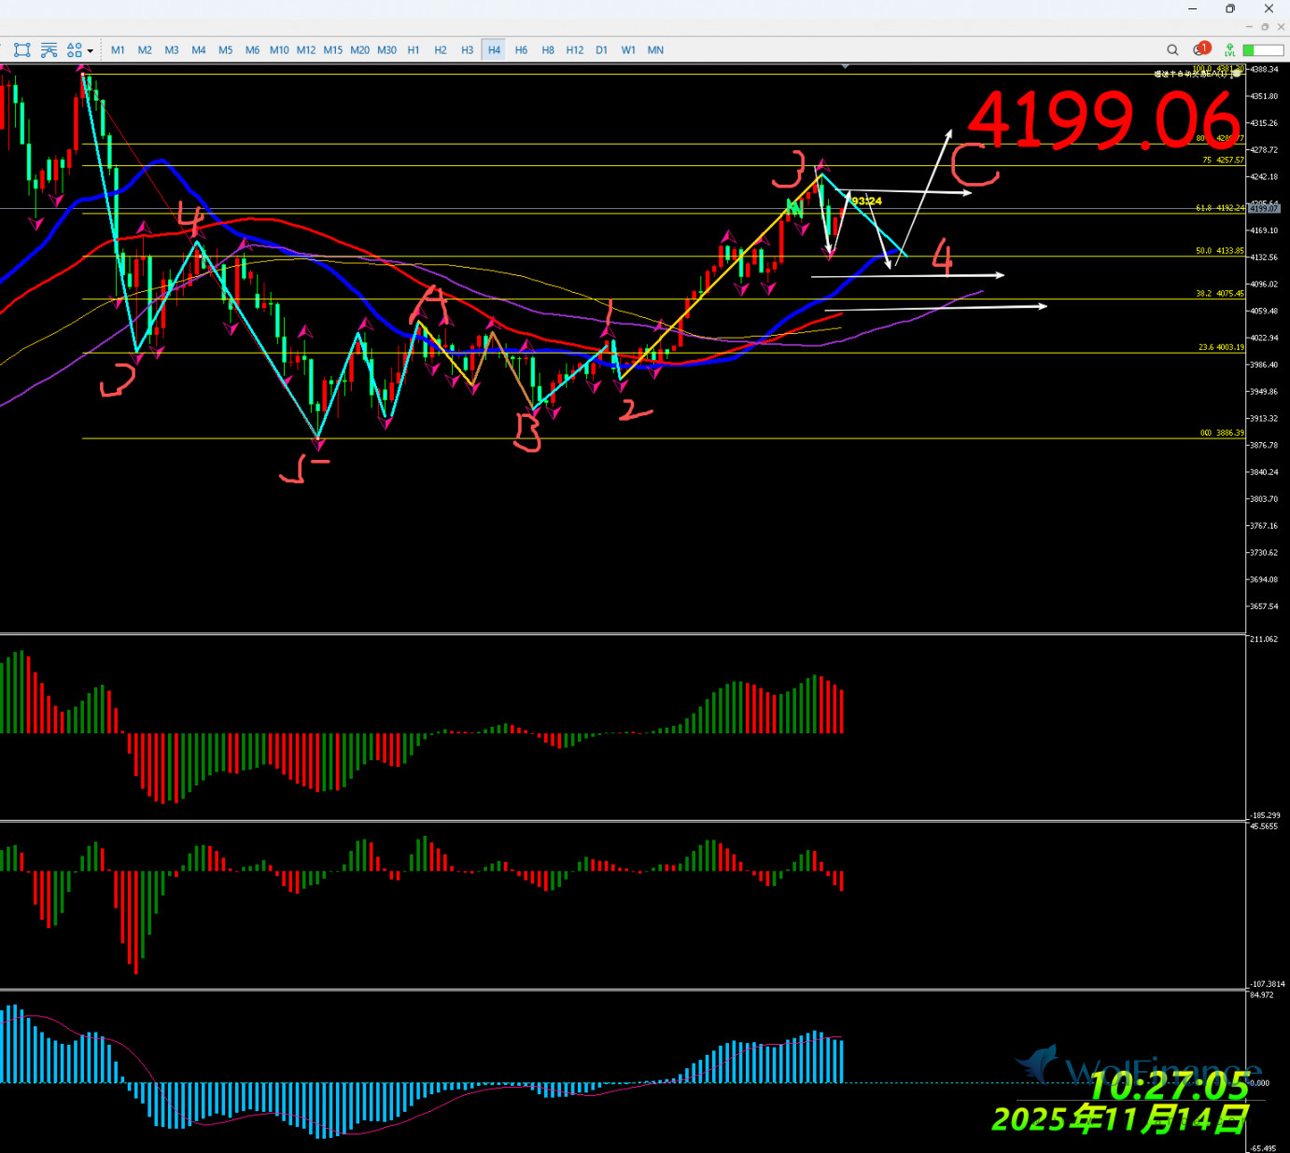Click the green LVL arrow icon

pyautogui.click(x=1230, y=50)
